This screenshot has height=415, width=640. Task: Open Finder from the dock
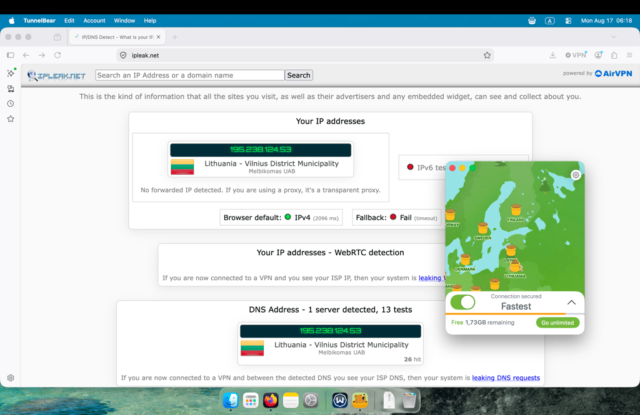231,400
